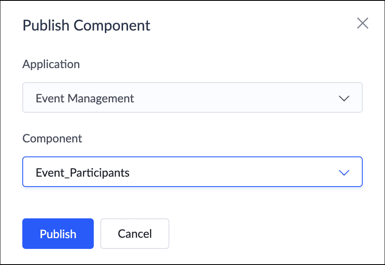Show application choices via the down arrow
Screen dimensions: 385x265
(x=344, y=98)
